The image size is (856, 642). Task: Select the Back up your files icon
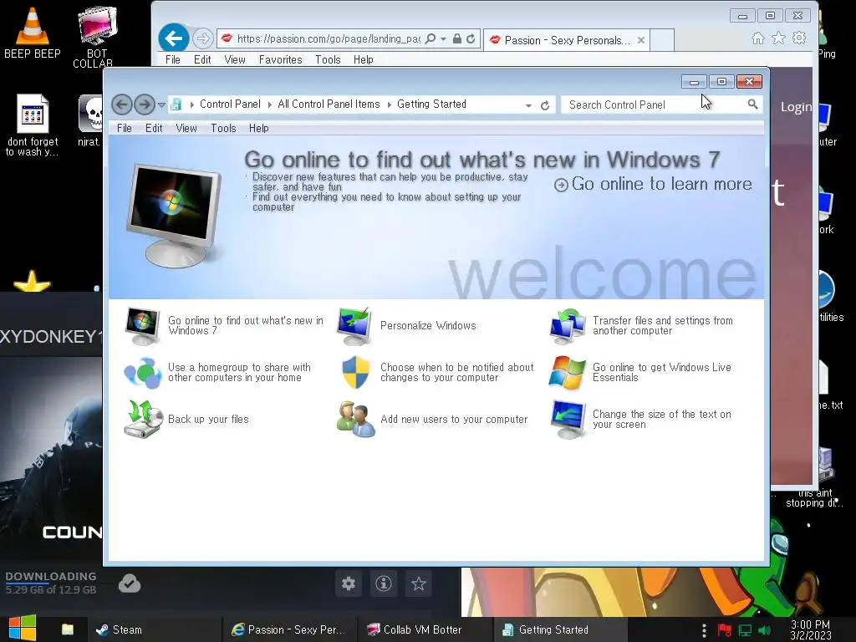(143, 420)
